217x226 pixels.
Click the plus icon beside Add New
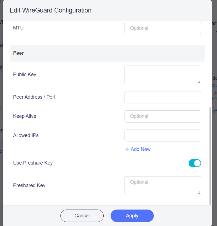(x=128, y=149)
